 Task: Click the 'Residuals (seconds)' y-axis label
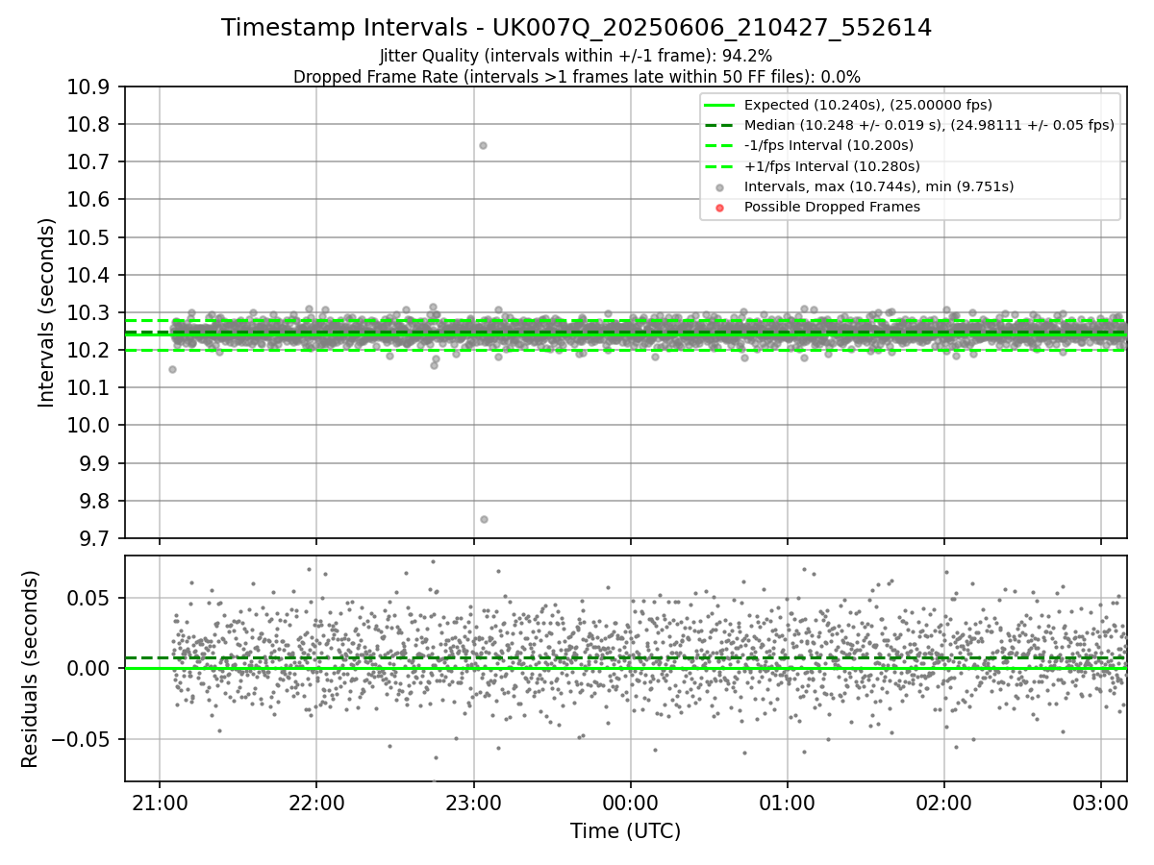(x=31, y=669)
